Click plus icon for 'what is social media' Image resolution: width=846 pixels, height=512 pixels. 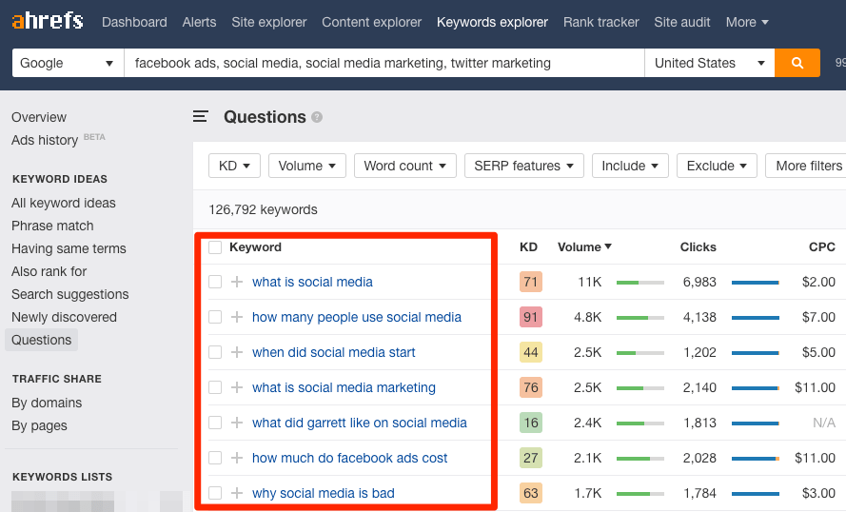click(x=237, y=282)
